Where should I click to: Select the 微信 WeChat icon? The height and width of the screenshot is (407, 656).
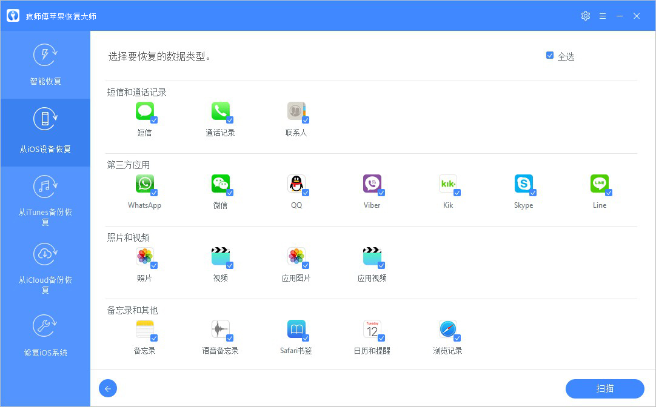coord(220,184)
